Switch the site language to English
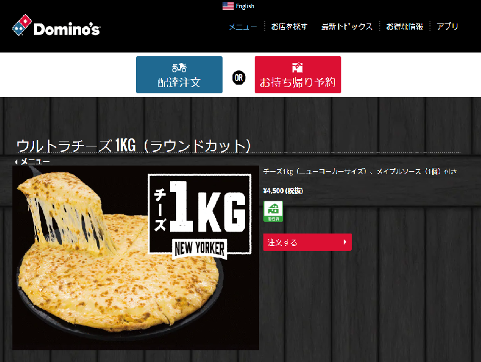Viewport: 481px width, 362px height. pos(245,6)
